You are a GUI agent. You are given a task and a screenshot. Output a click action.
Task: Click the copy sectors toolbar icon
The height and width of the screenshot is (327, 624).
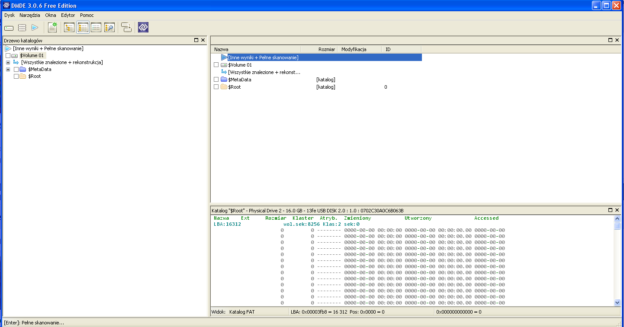tap(126, 28)
